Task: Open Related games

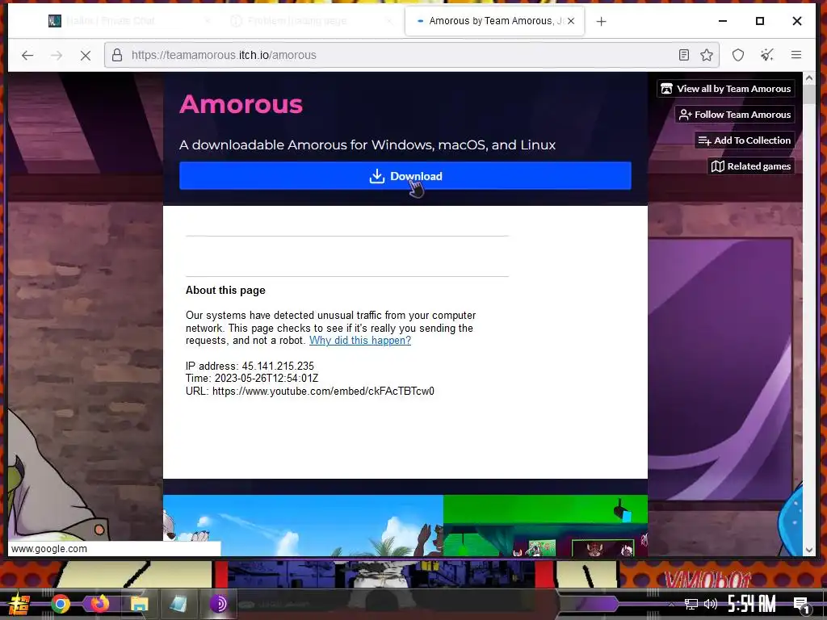Action: pyautogui.click(x=751, y=166)
